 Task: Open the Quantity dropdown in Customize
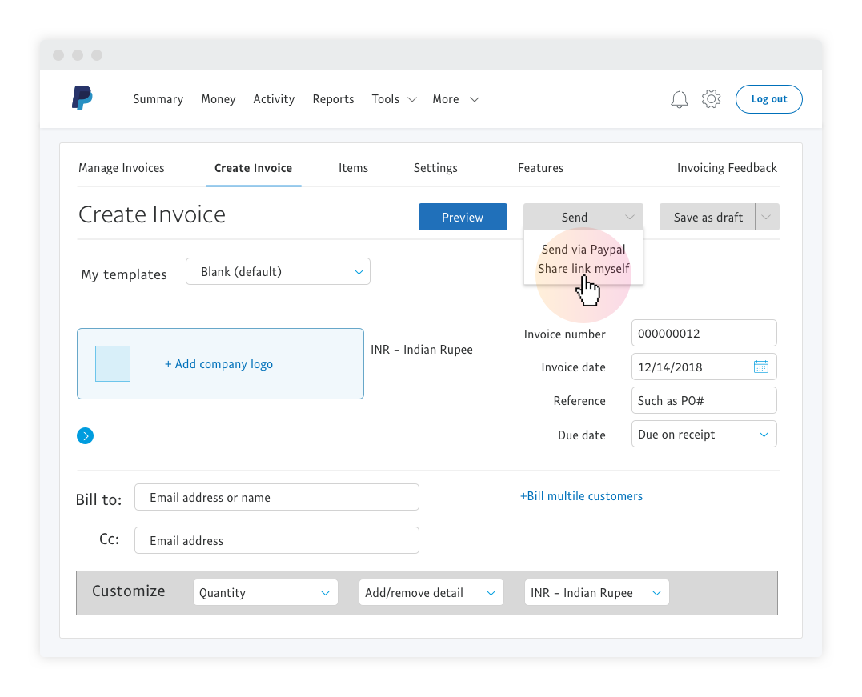(265, 593)
